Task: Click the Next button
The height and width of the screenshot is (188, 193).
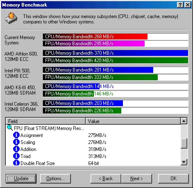Action: point(136,179)
